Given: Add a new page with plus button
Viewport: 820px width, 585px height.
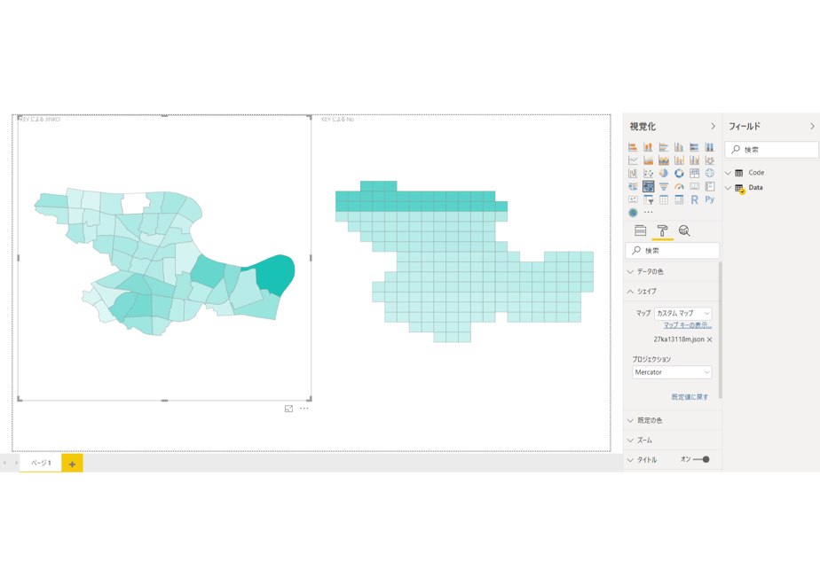Looking at the screenshot, I should (x=72, y=464).
